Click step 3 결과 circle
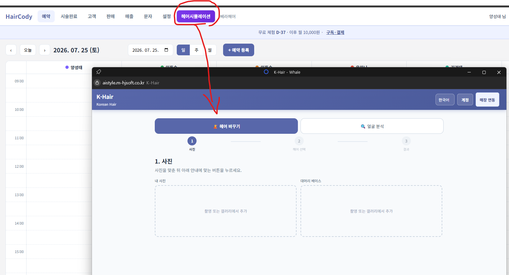Viewport: 509px width, 275px height. pyautogui.click(x=406, y=141)
